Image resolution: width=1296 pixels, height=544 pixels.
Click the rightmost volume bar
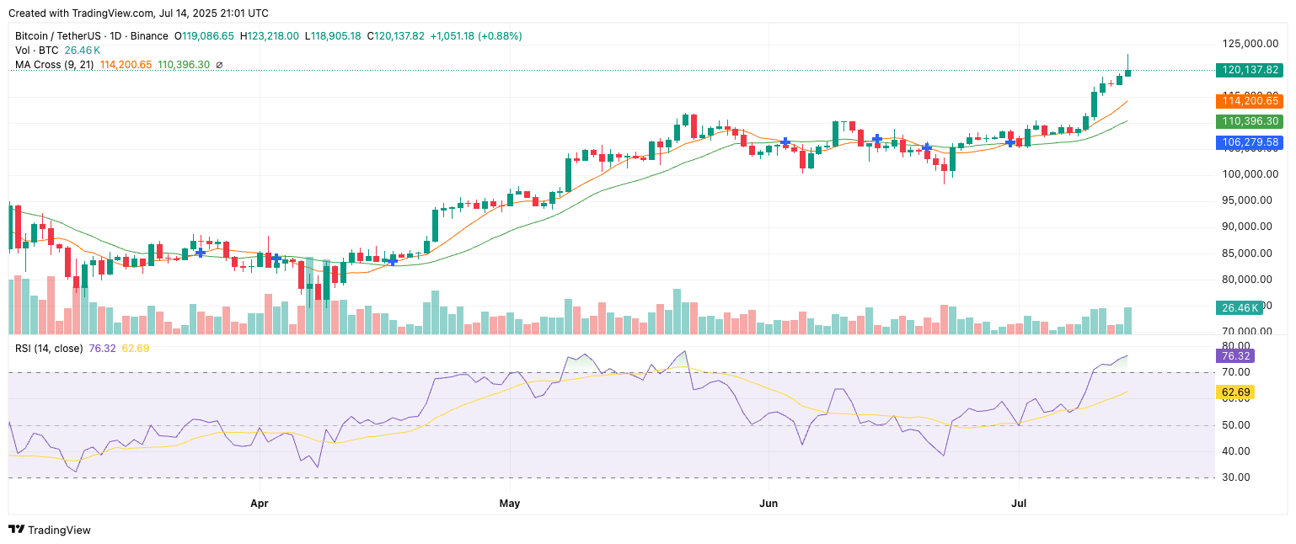point(1127,321)
